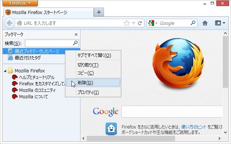The width and height of the screenshot is (231, 144).
Task: Open the Mozilla について bookmark
Action: pos(34,97)
